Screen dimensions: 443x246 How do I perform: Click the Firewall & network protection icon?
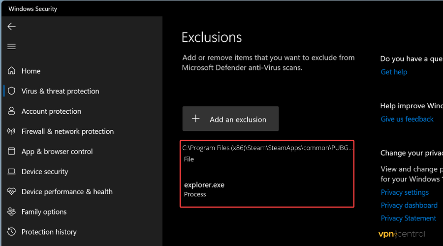tap(11, 131)
